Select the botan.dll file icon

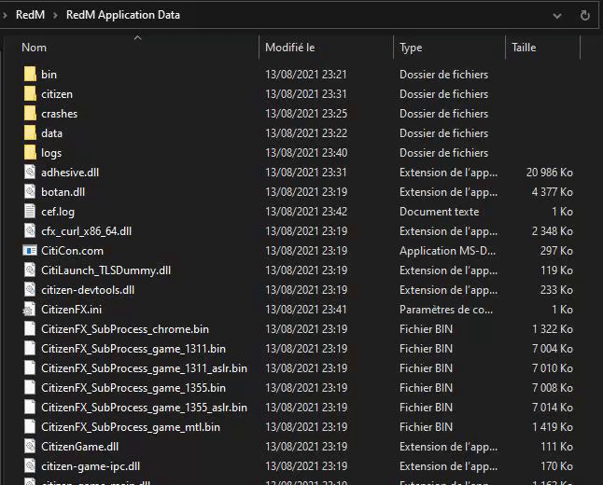(30, 192)
